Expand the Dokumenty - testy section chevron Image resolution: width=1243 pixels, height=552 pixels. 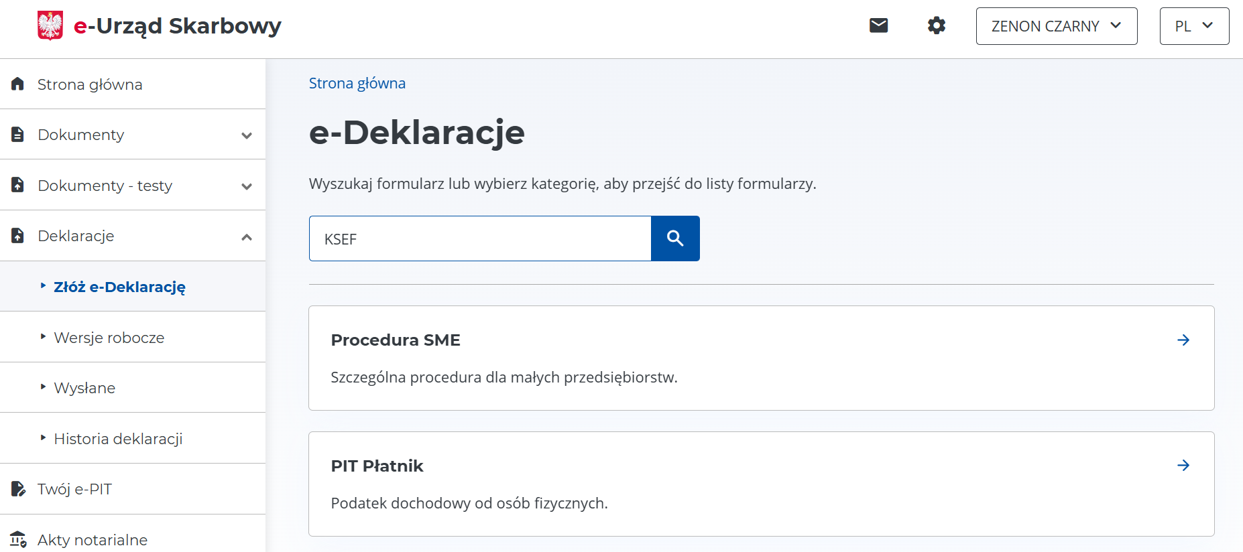[247, 186]
